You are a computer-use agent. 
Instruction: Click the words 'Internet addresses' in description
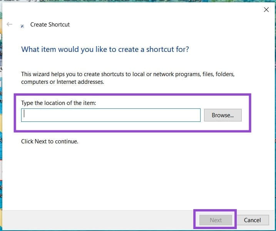tap(80, 82)
